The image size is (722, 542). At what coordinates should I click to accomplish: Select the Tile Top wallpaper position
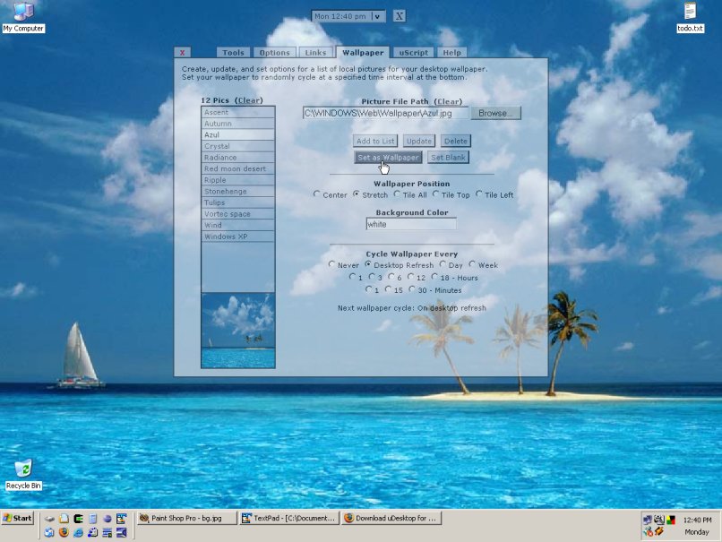tap(435, 194)
